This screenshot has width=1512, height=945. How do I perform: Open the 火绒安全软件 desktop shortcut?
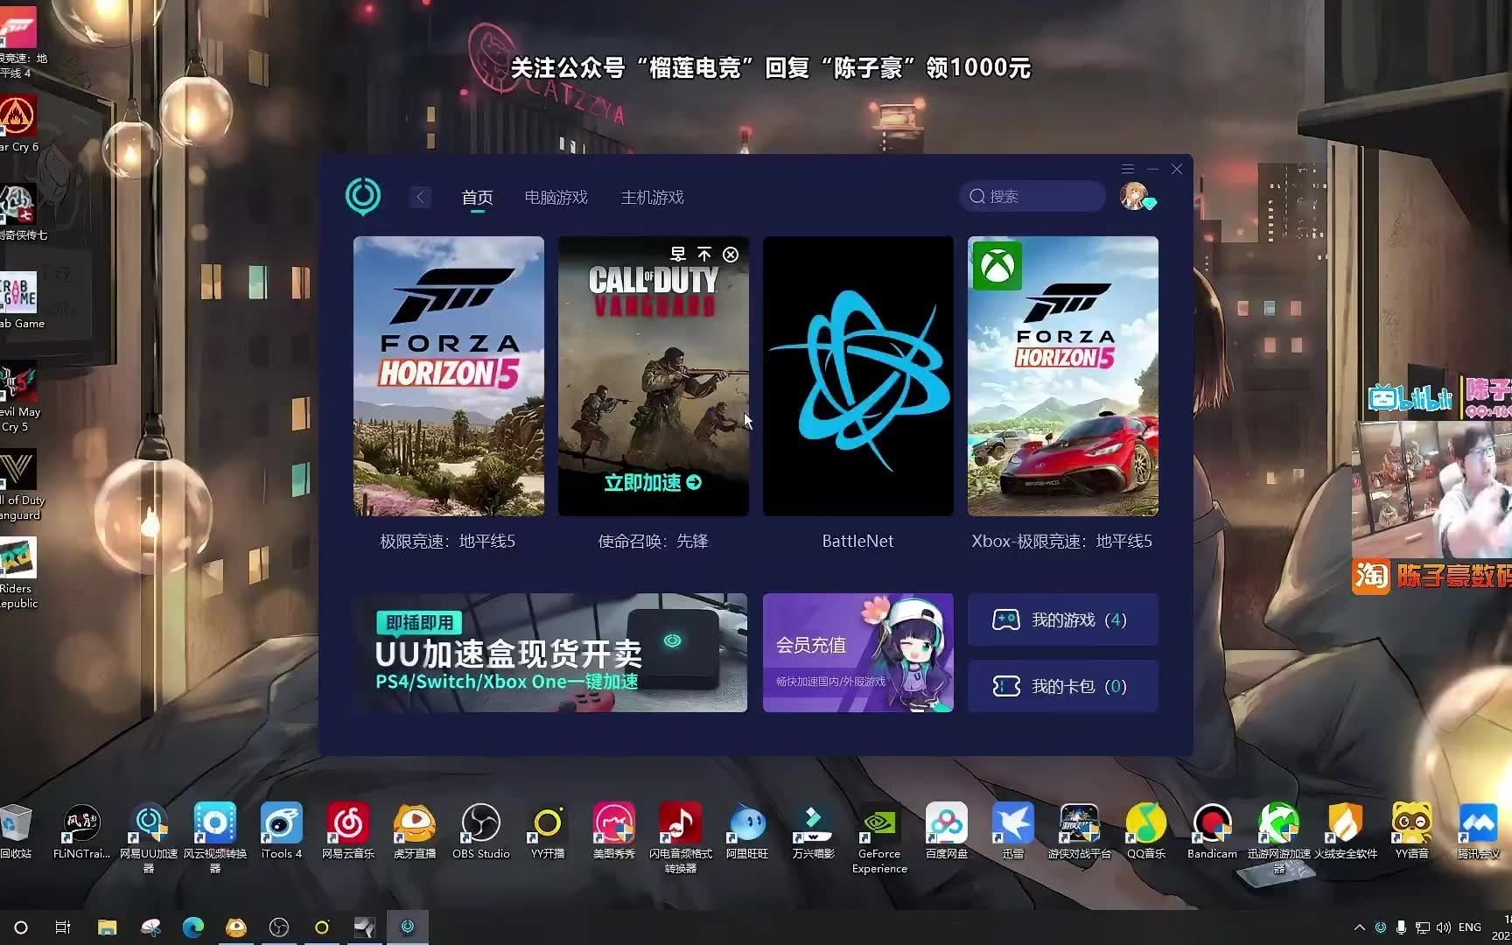(x=1346, y=831)
